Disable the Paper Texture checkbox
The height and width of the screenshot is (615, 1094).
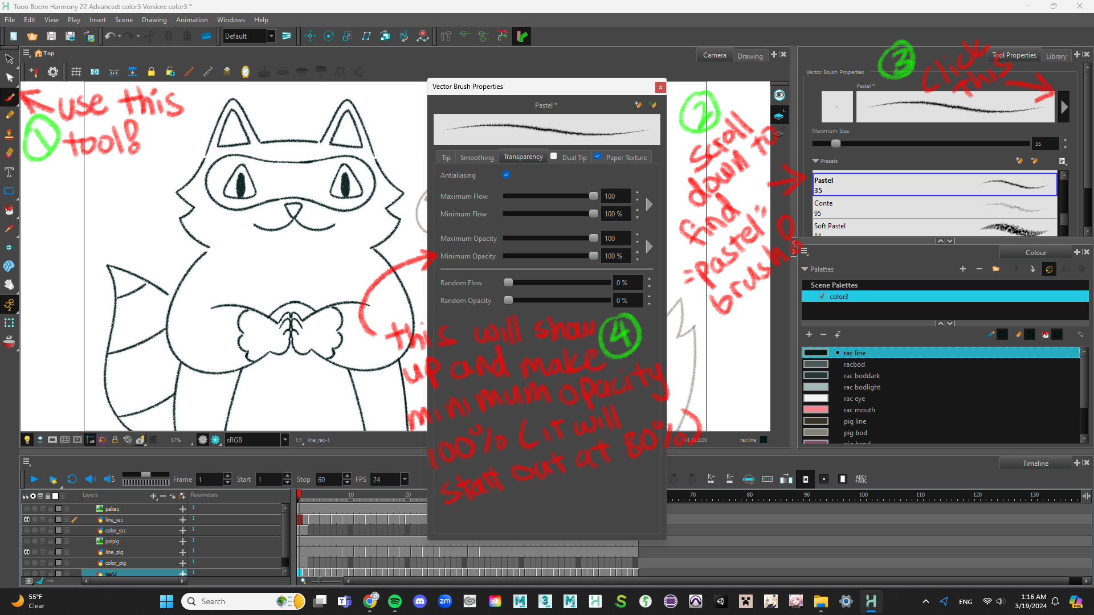597,156
